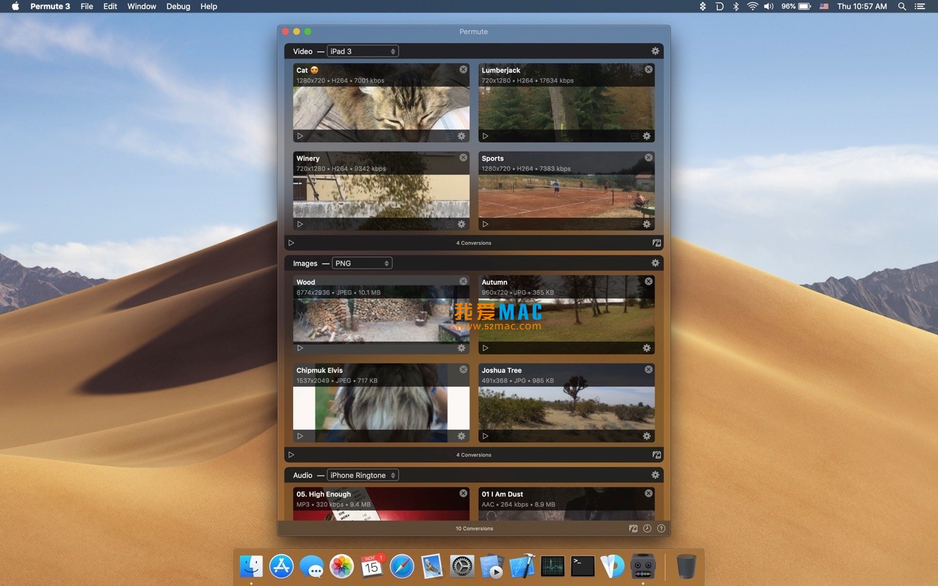The image size is (938, 586).
Task: Open settings gear for the Video section
Action: pos(655,51)
